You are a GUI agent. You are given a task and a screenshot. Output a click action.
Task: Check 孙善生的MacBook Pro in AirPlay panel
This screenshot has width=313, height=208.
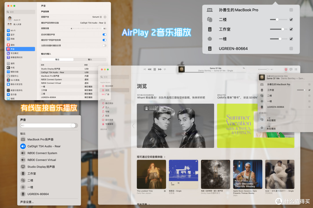click(x=291, y=10)
